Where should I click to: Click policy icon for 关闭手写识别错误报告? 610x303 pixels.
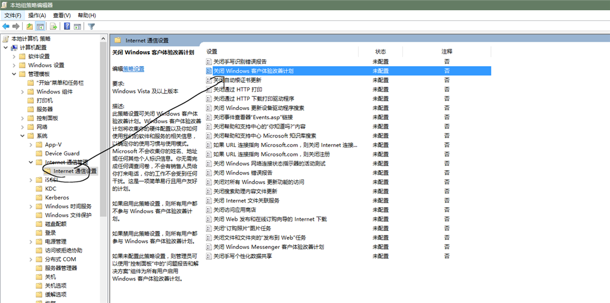coord(209,61)
